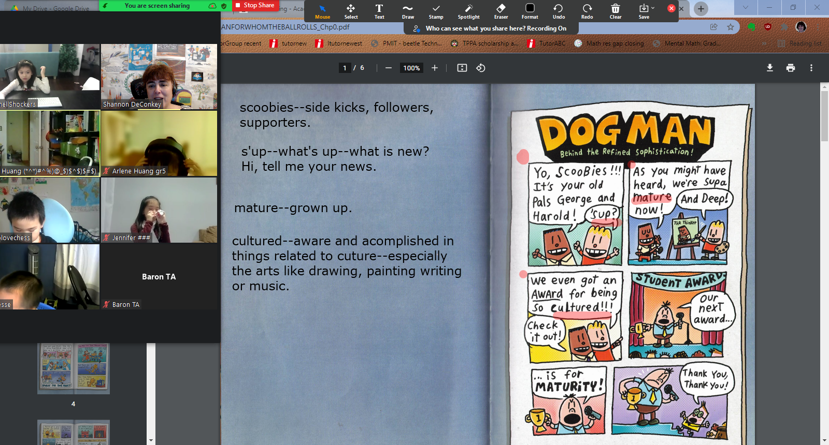Fit the PDF to page
Screen dimensions: 829x445
[462, 68]
